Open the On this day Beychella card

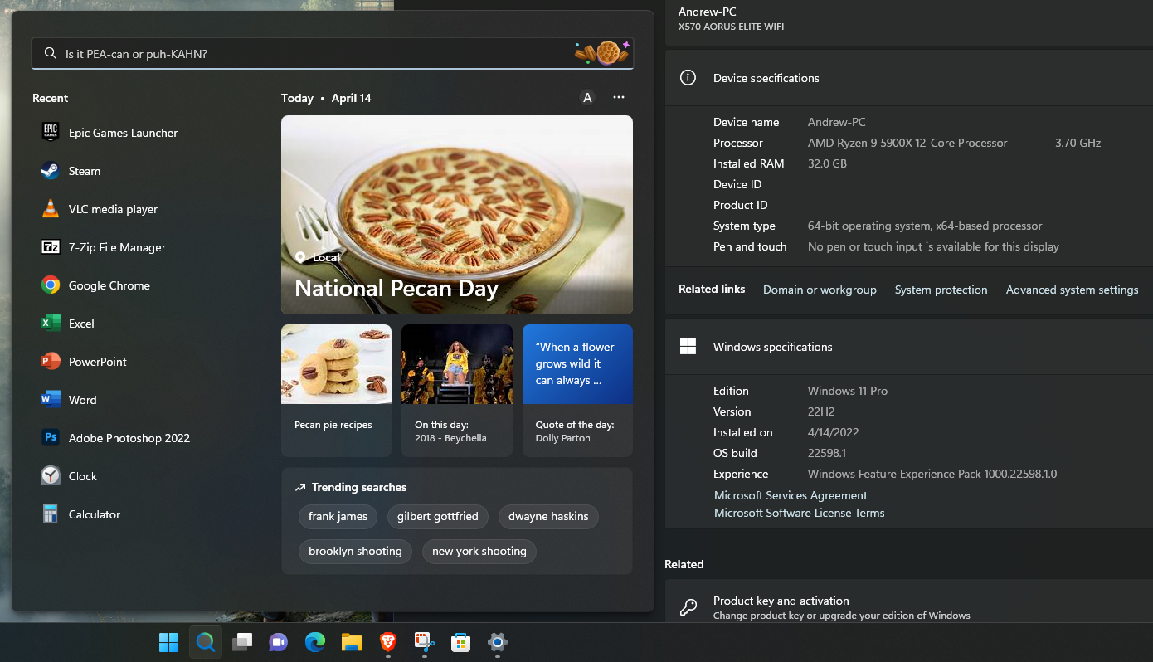(457, 391)
